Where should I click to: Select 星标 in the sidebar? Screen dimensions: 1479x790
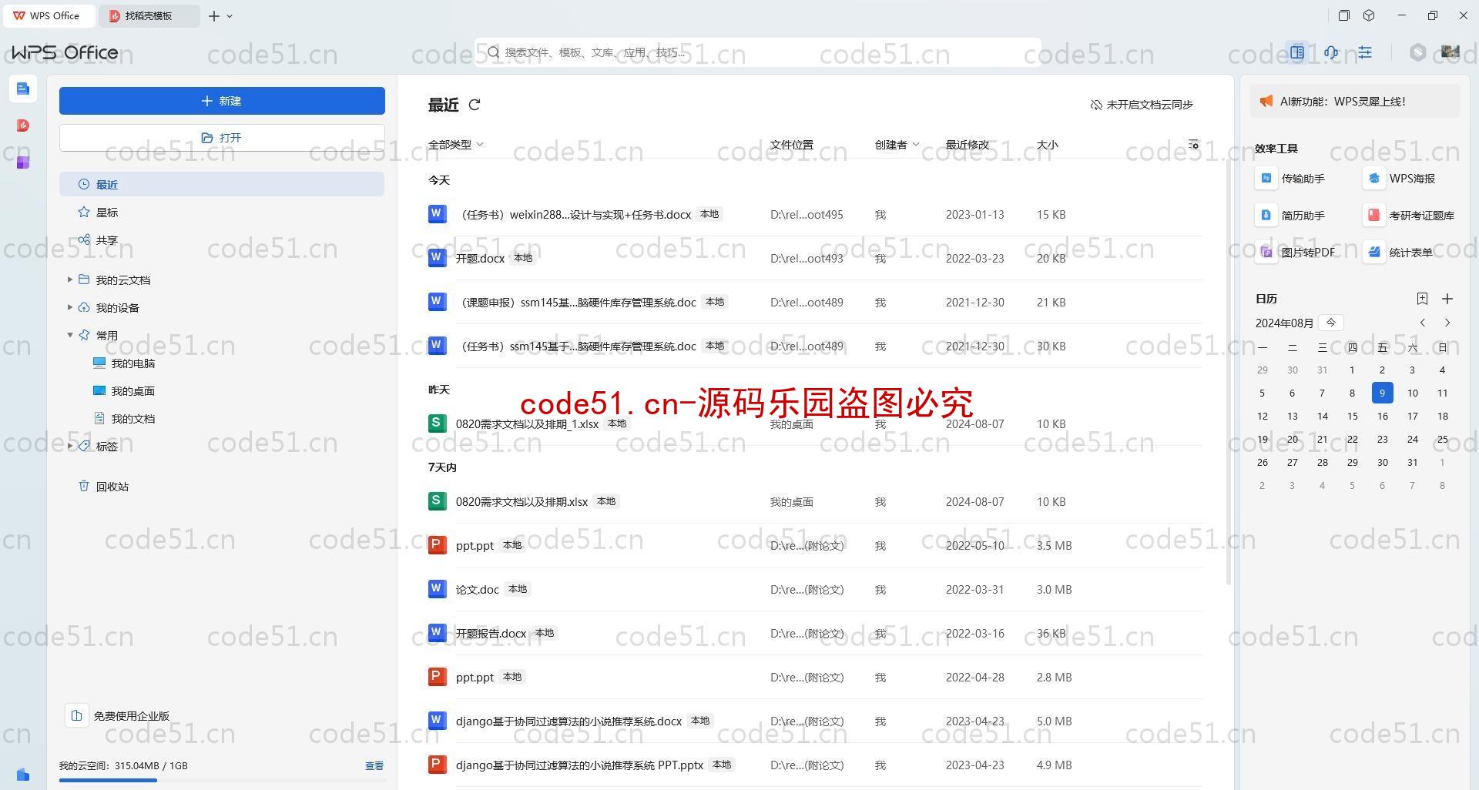[222, 213]
